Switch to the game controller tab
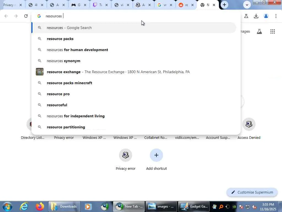This screenshot has width=282, height=212. 77,5
